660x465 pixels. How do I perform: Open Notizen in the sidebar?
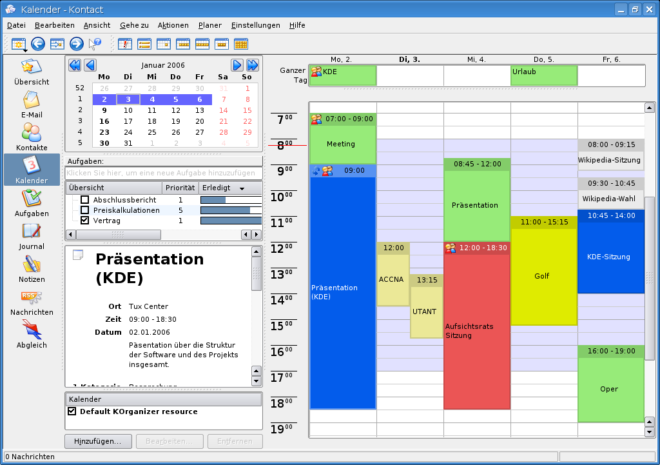(x=32, y=269)
